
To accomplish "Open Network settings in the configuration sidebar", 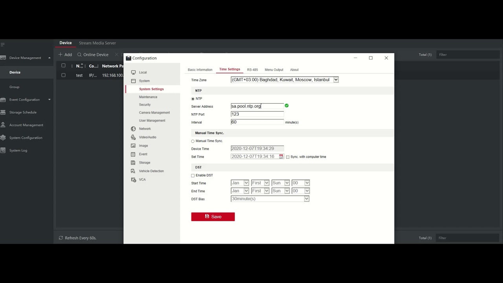I will (x=144, y=129).
